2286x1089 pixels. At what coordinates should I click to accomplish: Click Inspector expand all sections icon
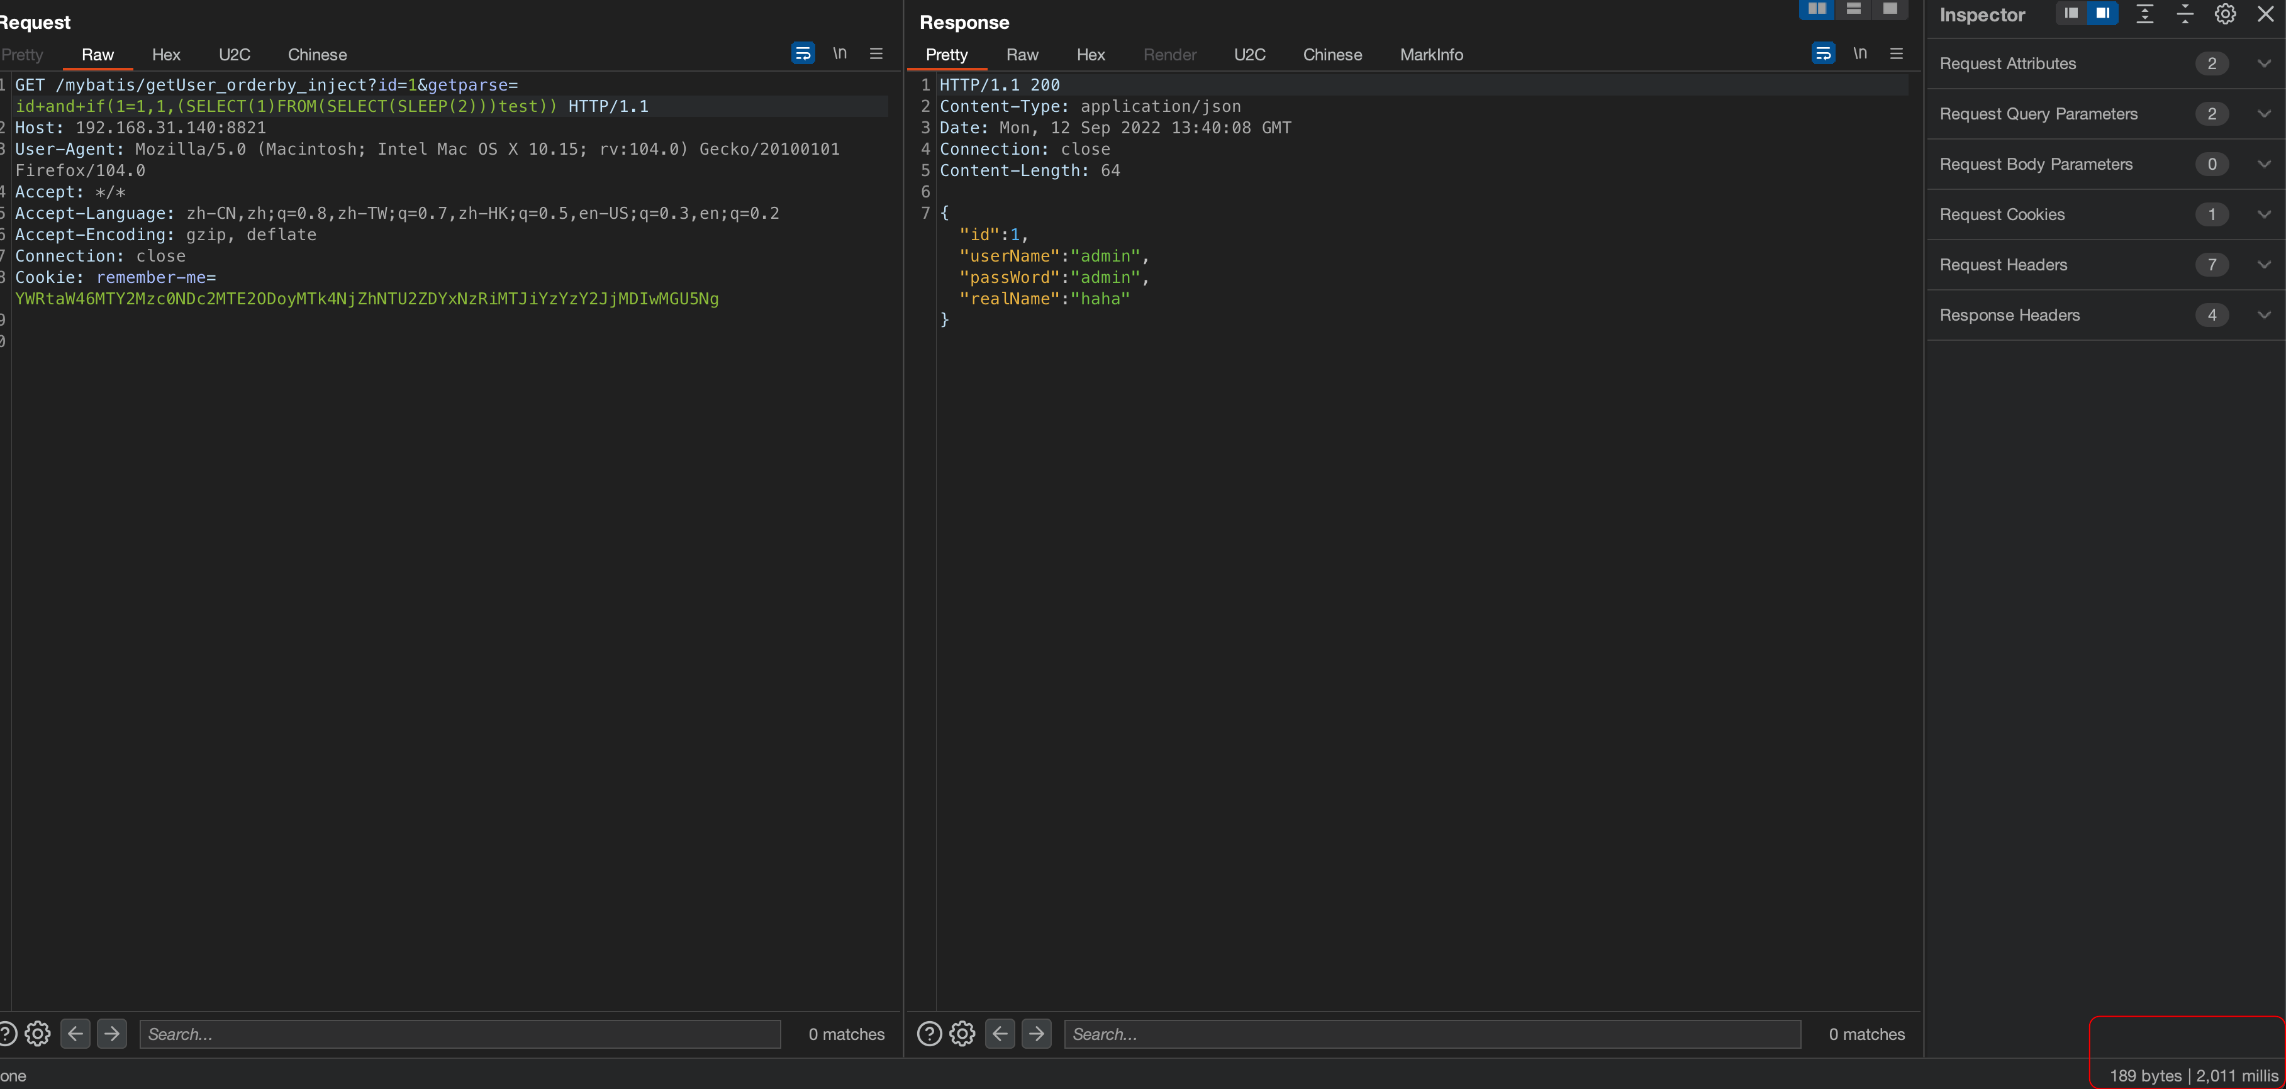tap(2145, 14)
